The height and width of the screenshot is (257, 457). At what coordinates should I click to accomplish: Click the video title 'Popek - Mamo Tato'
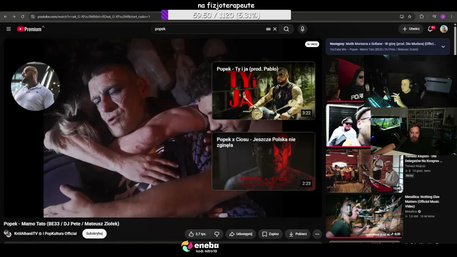pos(61,224)
